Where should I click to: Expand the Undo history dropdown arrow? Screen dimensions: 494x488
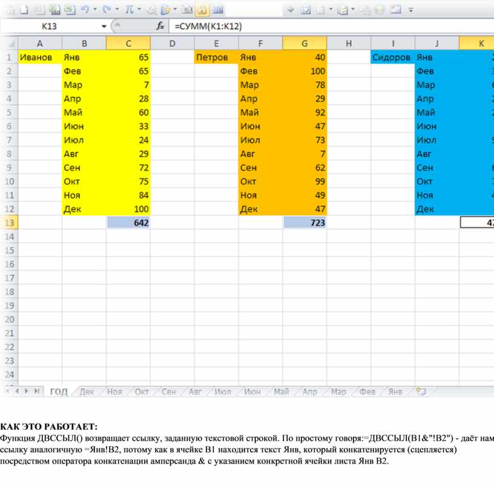[x=96, y=10]
